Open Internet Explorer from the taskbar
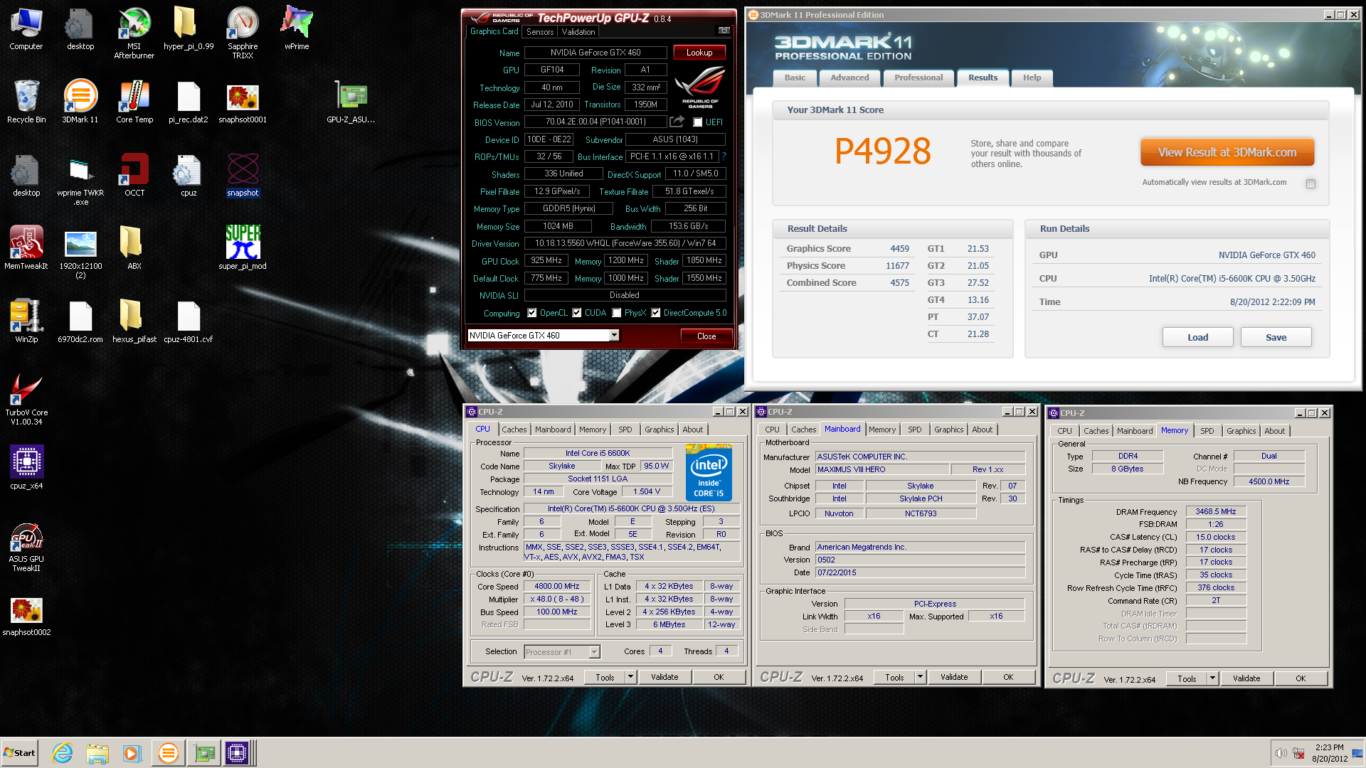Screen dimensions: 1366x768 tap(63, 753)
